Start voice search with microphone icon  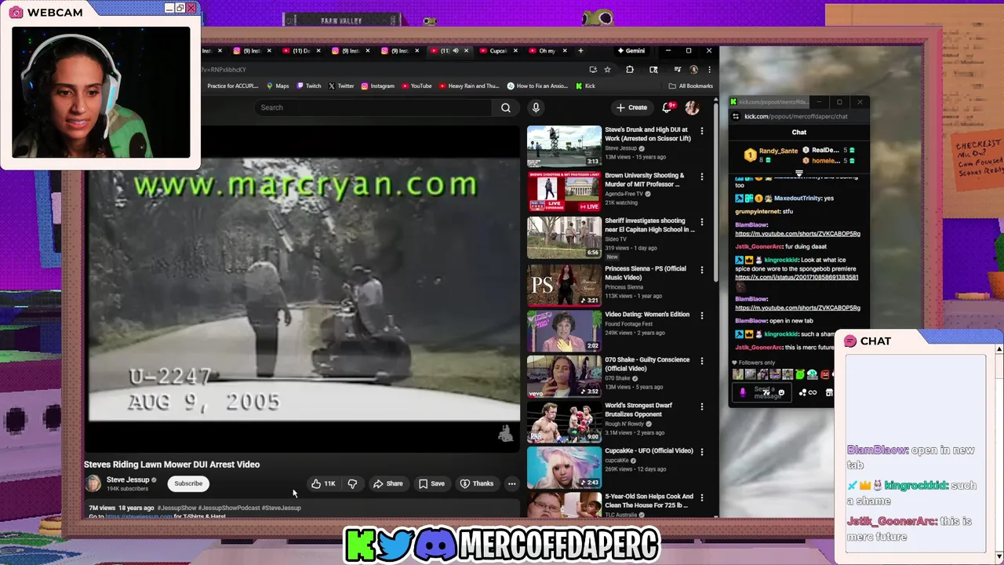coord(536,108)
